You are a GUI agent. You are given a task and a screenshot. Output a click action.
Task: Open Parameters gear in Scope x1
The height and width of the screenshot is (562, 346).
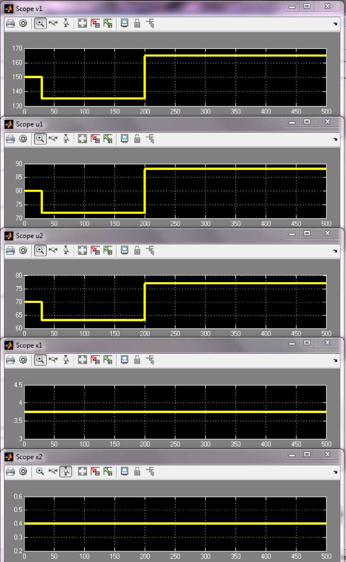23,360
